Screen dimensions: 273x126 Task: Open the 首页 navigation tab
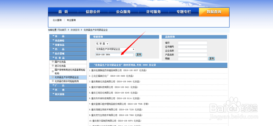[x=63, y=12]
